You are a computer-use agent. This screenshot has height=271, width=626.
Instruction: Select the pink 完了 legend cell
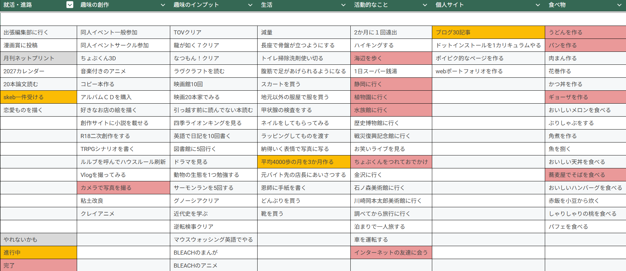pyautogui.click(x=39, y=265)
